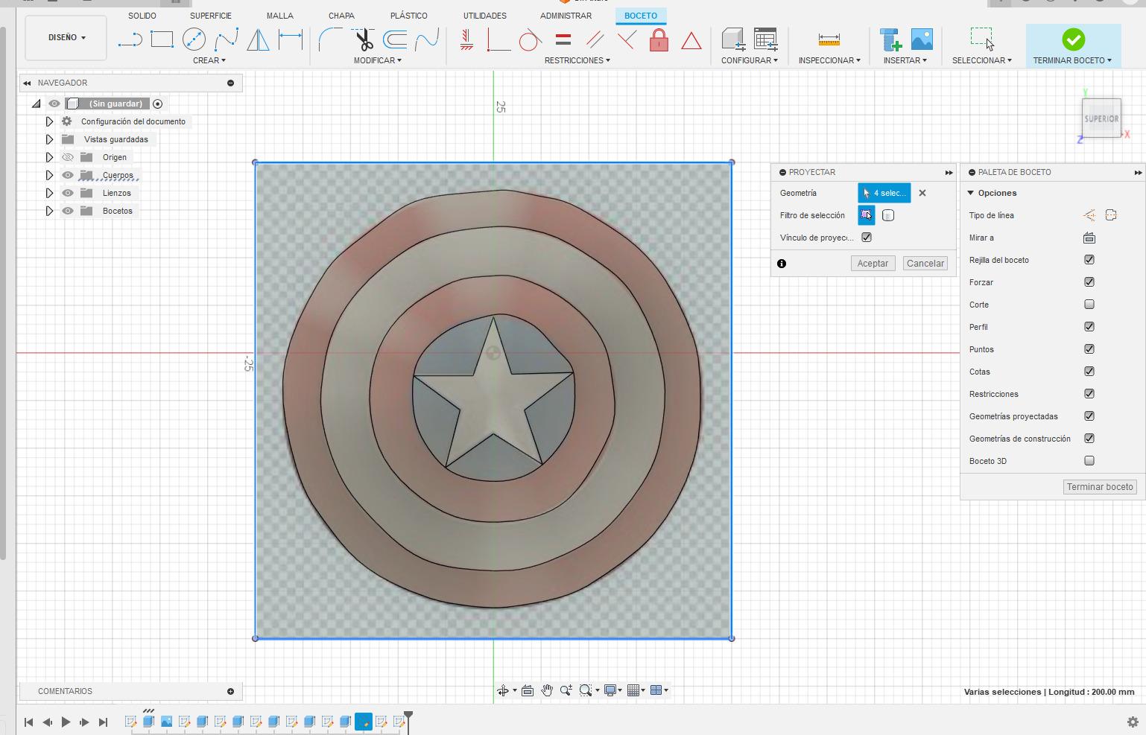The width and height of the screenshot is (1146, 735).
Task: Switch to the PLÁSTICO tab
Action: pyautogui.click(x=409, y=16)
